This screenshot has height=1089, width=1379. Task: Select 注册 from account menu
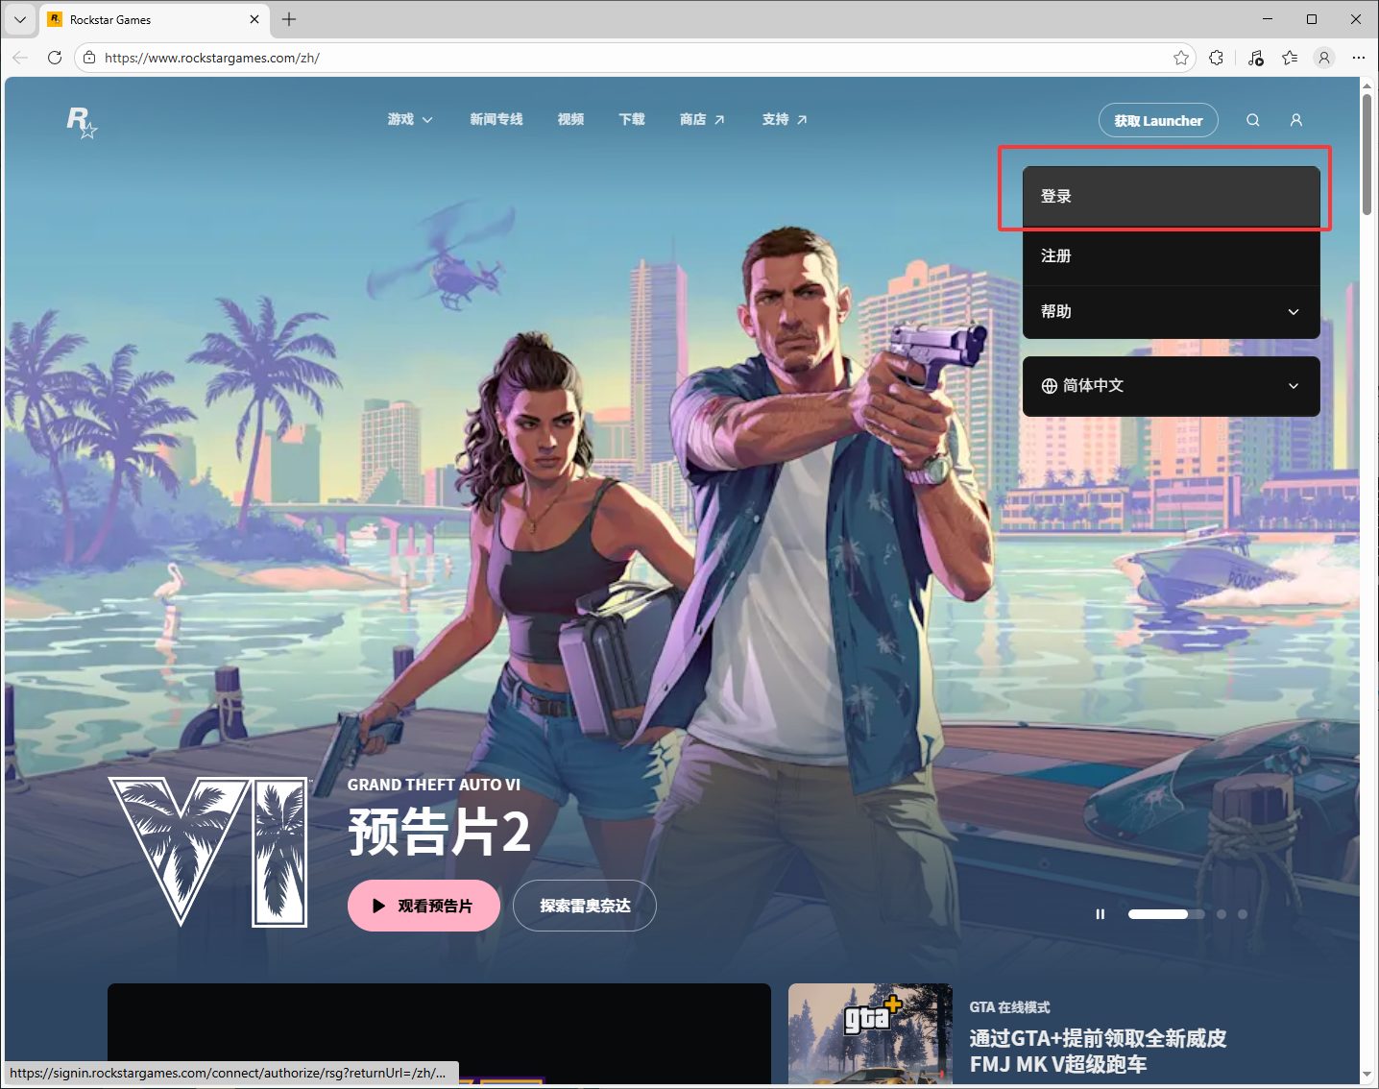point(1171,256)
